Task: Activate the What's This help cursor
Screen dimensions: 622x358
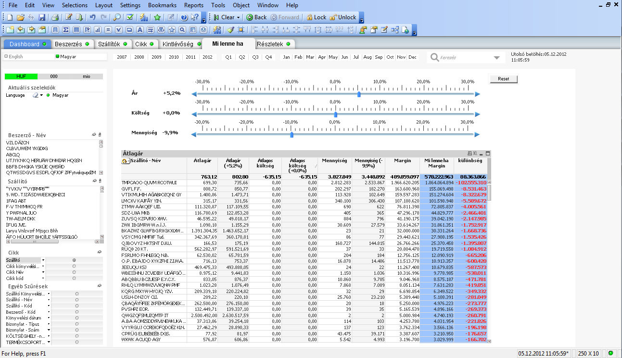Action: coord(194,17)
